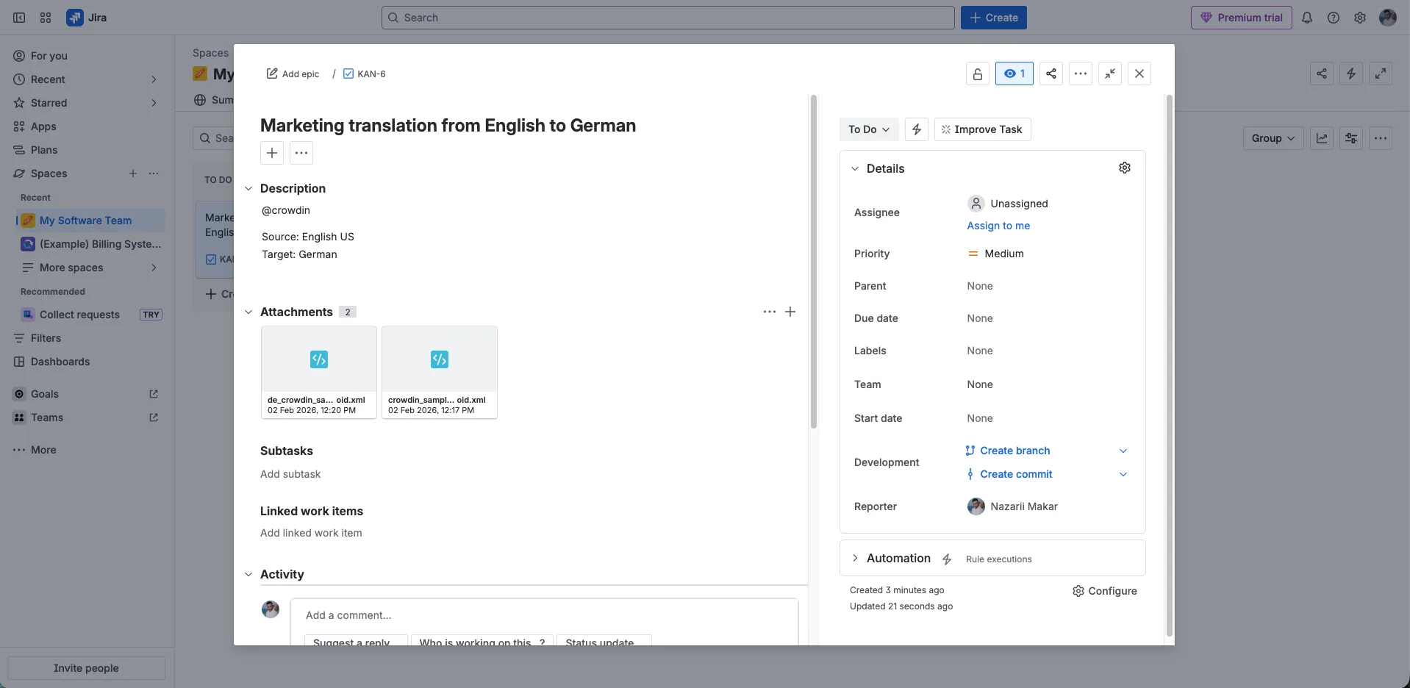Click the add button below issue title
The image size is (1410, 688).
[x=271, y=153]
